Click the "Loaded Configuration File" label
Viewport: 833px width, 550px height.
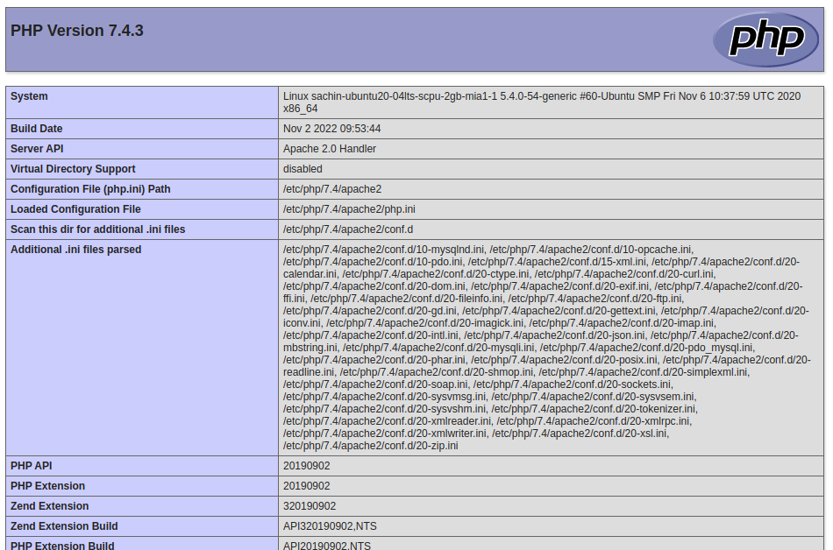point(75,209)
